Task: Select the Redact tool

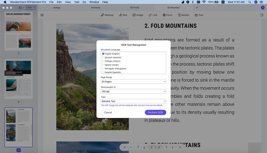Action: tap(183, 15)
